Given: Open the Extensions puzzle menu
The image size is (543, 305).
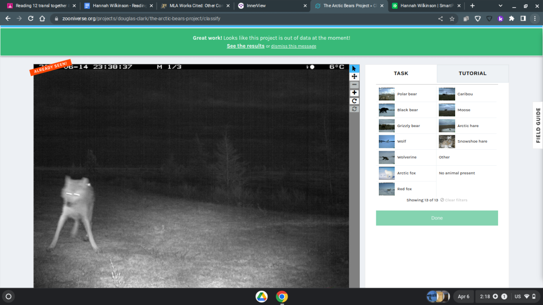Looking at the screenshot, I should tap(512, 19).
